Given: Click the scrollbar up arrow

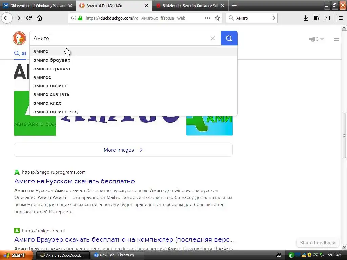Looking at the screenshot, I should coord(344,28).
